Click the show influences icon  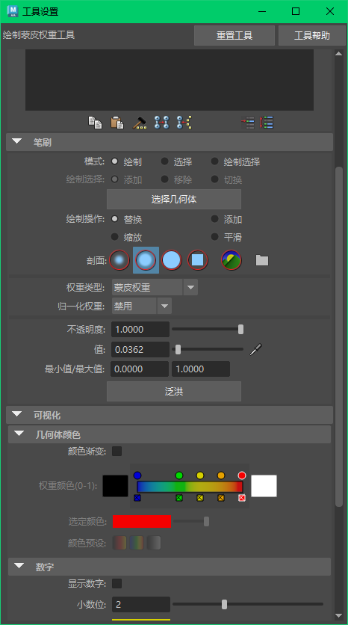coord(184,123)
